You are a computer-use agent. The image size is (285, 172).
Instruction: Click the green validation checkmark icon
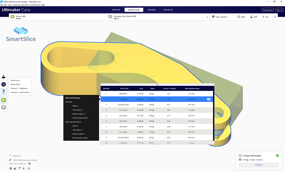pyautogui.click(x=277, y=156)
